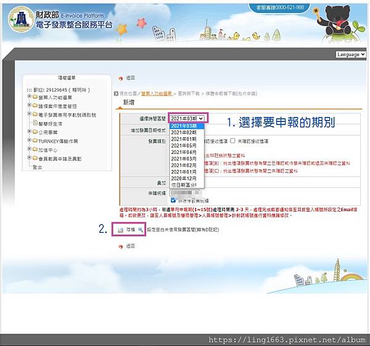Image resolution: width=370 pixels, height=346 pixels.
Task: Click the folder icon for TURNKEY傳輸作業
Action: point(35,140)
